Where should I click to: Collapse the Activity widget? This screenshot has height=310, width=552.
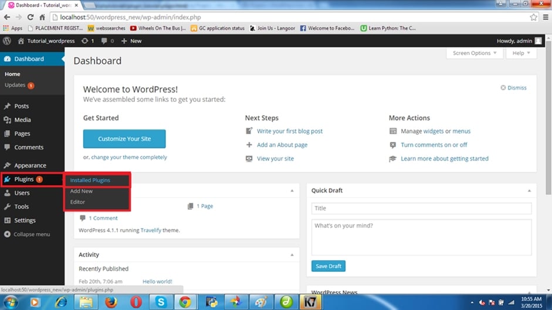[x=292, y=255]
